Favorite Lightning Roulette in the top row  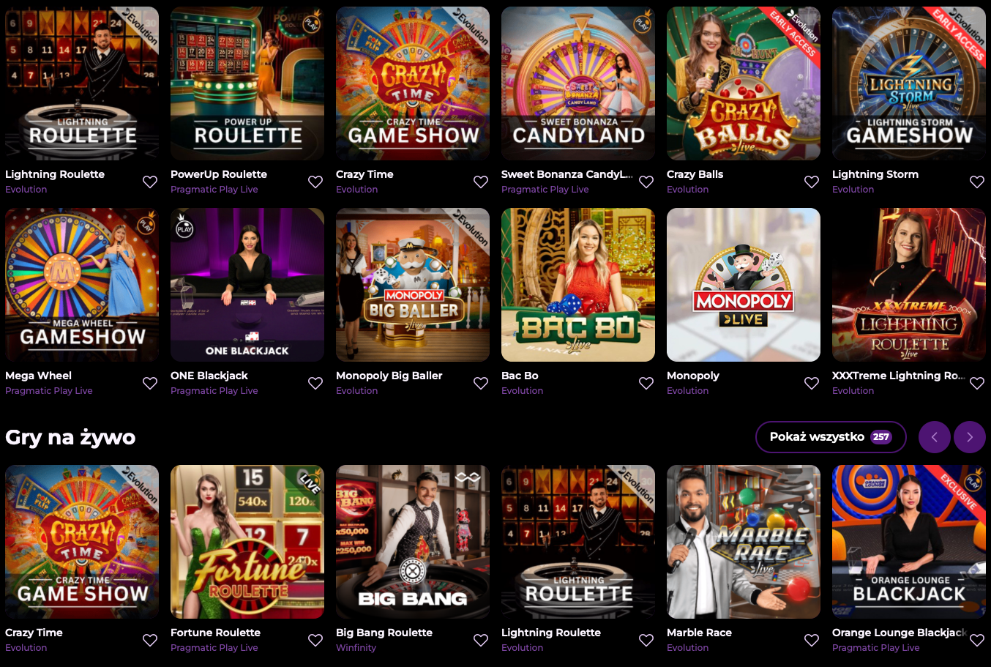coord(150,182)
